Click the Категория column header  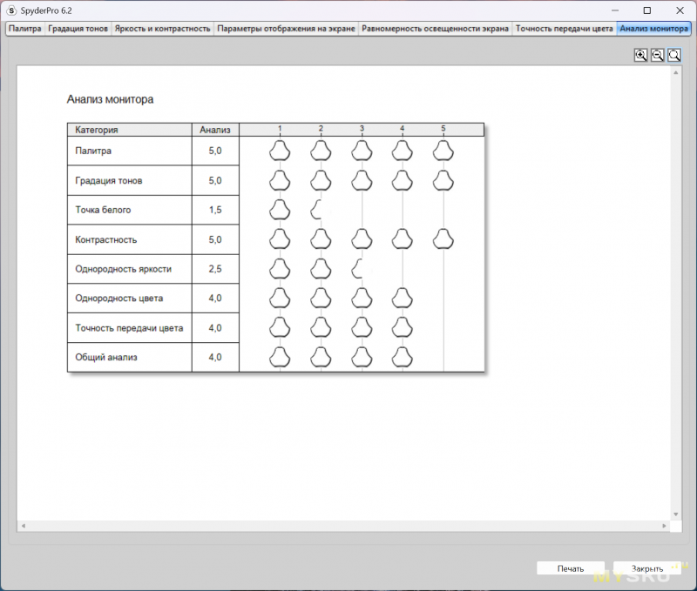pyautogui.click(x=97, y=130)
